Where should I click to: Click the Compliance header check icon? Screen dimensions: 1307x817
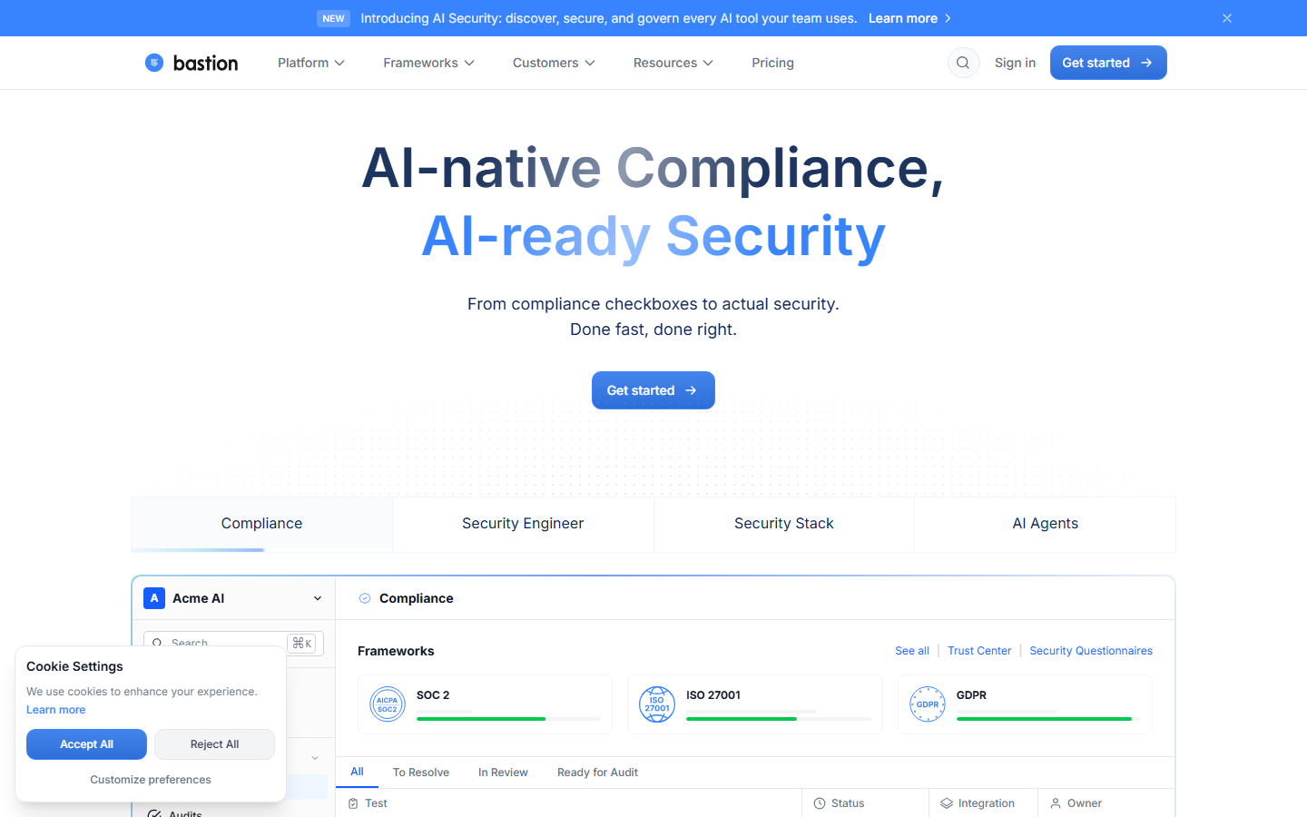coord(365,598)
